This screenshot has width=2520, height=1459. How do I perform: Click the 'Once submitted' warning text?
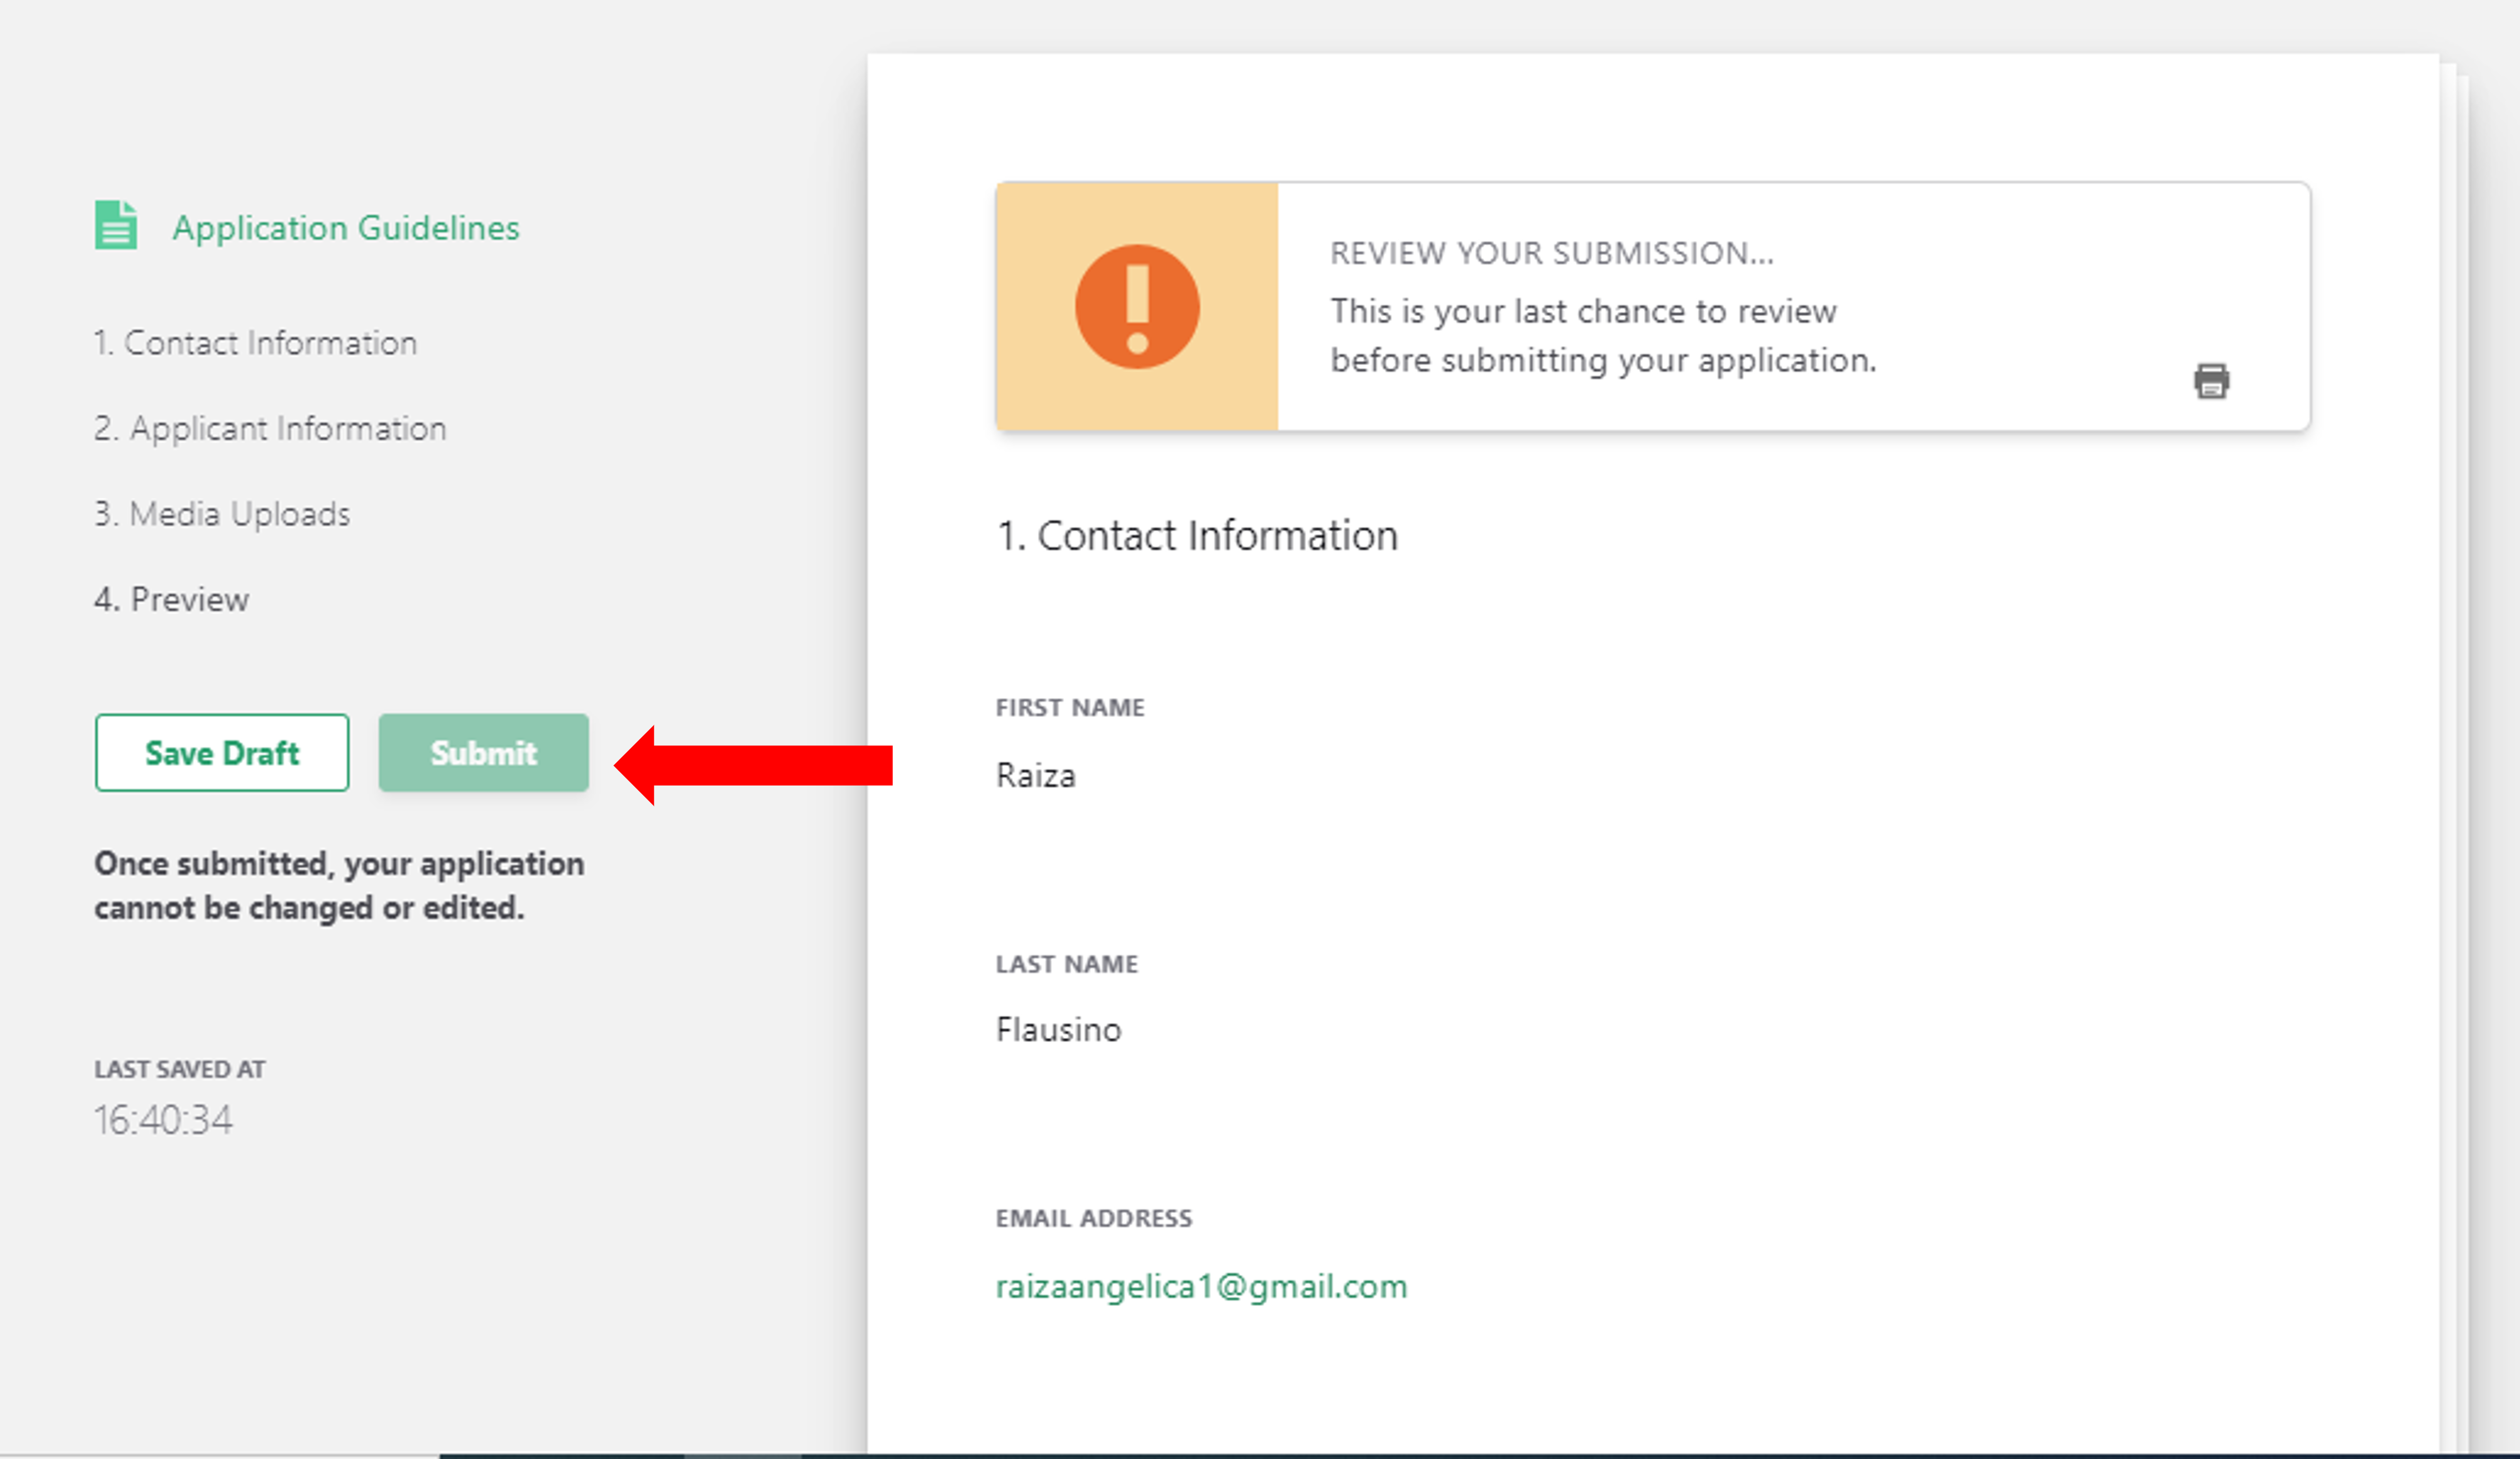coord(339,886)
